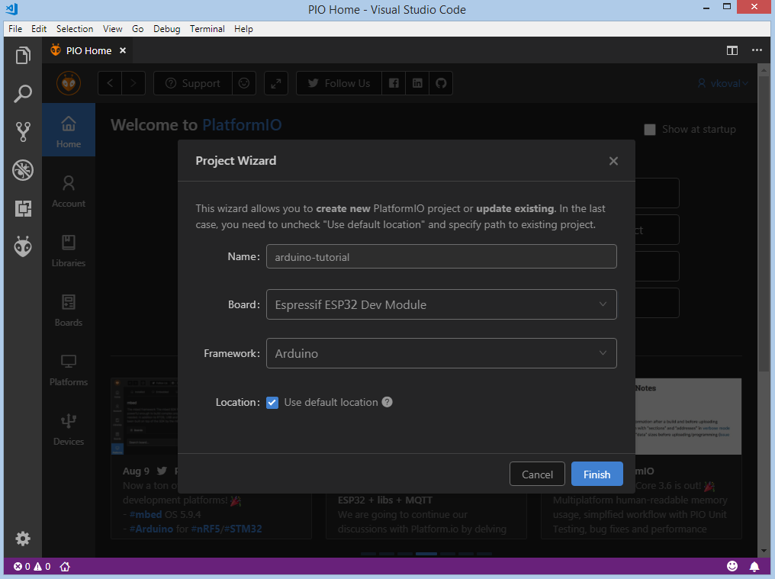775x579 pixels.
Task: Open the Selection menu
Action: 75,29
